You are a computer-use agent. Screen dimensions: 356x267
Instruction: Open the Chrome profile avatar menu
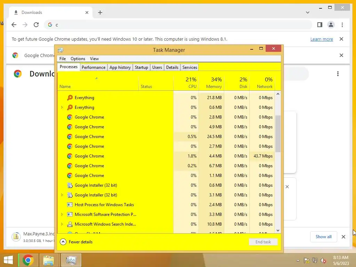(331, 25)
